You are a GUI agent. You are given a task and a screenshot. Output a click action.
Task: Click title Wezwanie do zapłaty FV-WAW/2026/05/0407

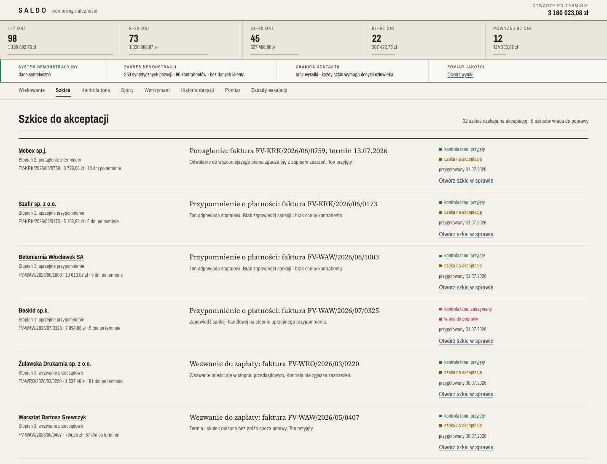(x=274, y=418)
